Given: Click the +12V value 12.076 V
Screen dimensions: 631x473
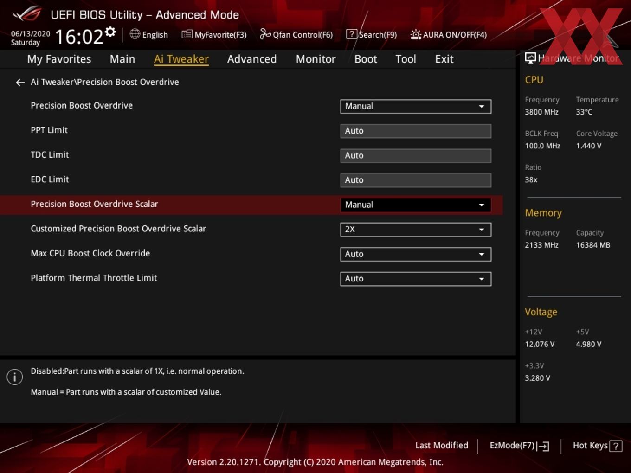Looking at the screenshot, I should pyautogui.click(x=540, y=345).
